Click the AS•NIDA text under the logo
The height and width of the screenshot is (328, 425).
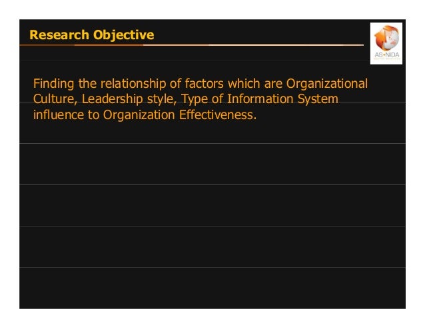coord(386,55)
